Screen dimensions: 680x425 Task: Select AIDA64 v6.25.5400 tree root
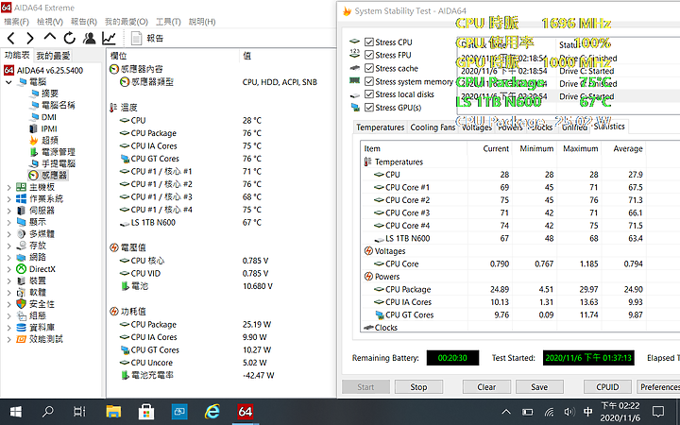49,70
